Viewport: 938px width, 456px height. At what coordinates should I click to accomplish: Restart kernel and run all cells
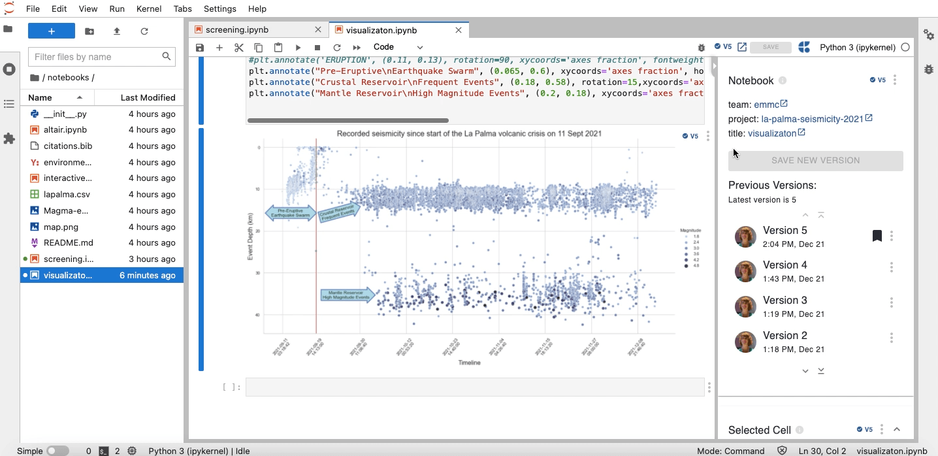point(357,48)
